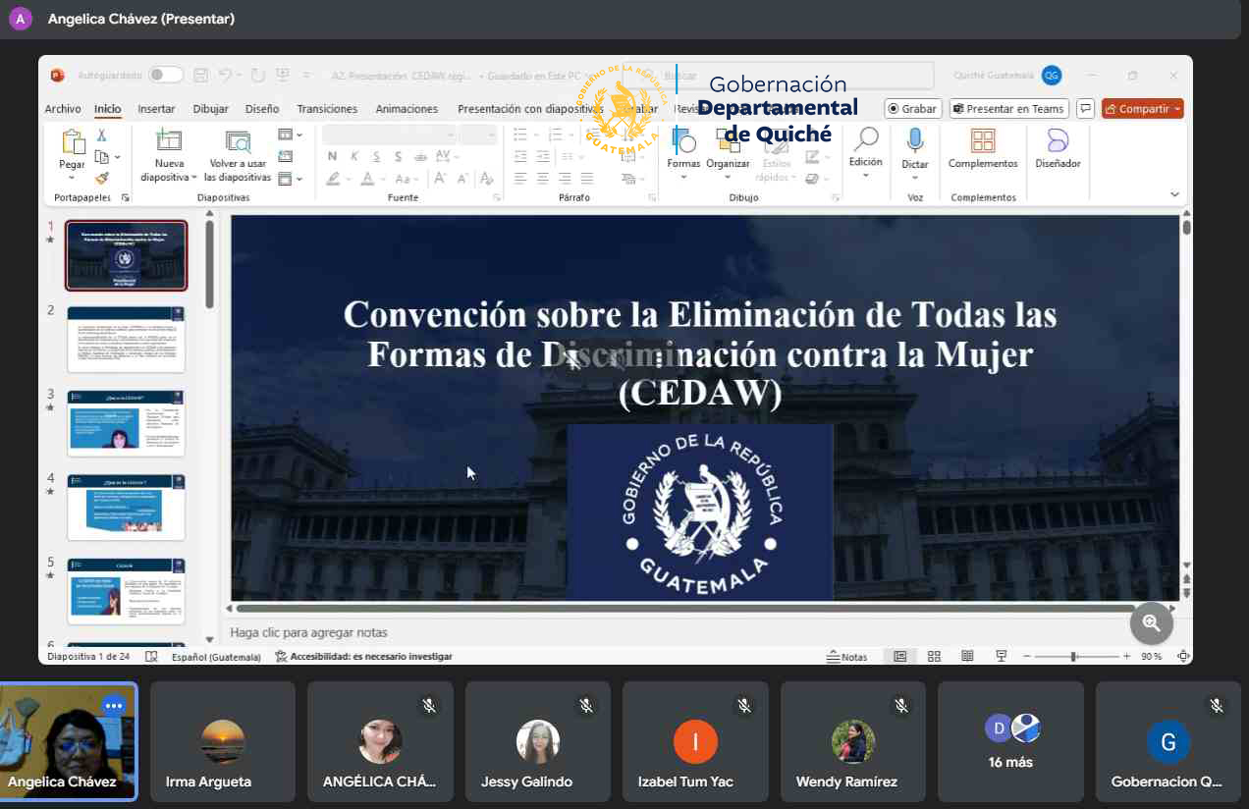Viewport: 1249px width, 809px height.
Task: Click Español (Guatemala) language indicator
Action: click(x=216, y=657)
